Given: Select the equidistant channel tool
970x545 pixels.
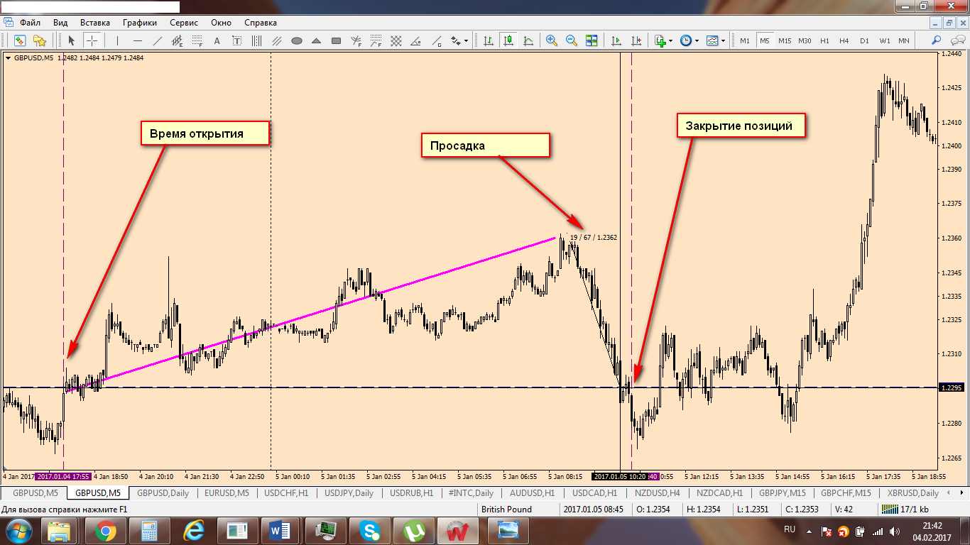Looking at the screenshot, I should [178, 40].
